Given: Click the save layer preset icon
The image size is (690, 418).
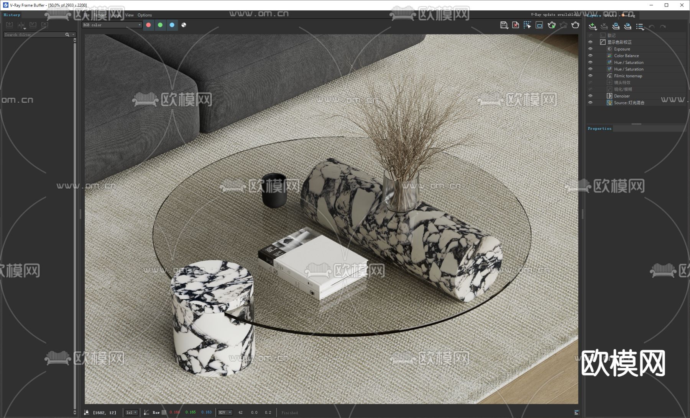Looking at the screenshot, I should (x=616, y=26).
